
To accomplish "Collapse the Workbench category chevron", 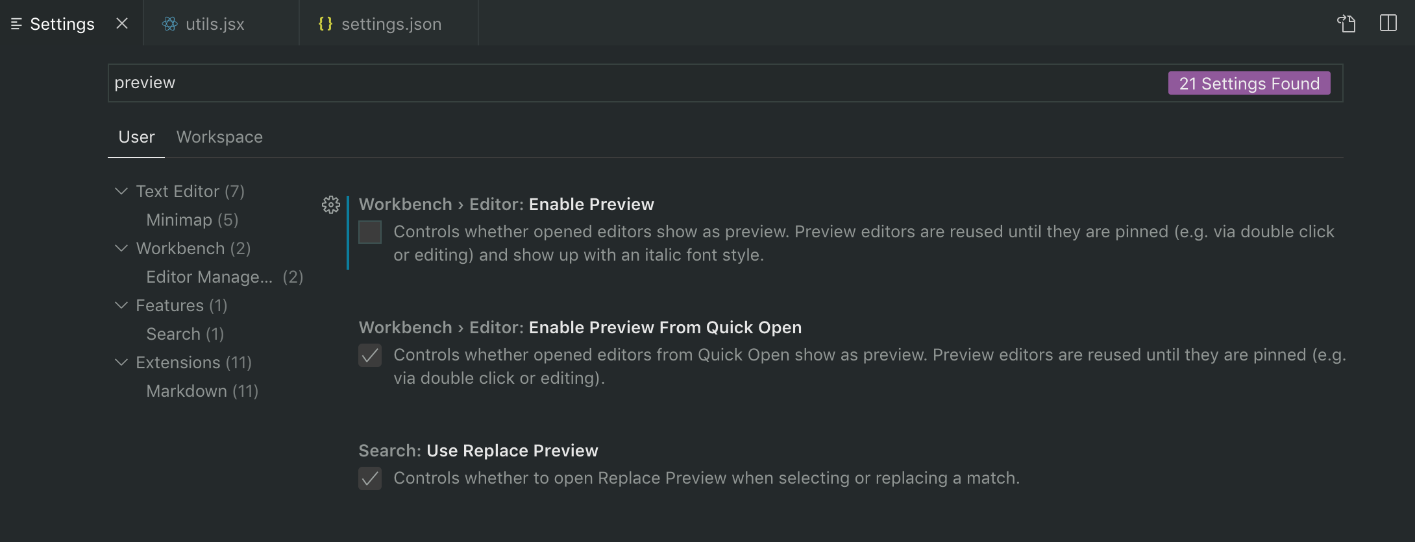I will (121, 248).
